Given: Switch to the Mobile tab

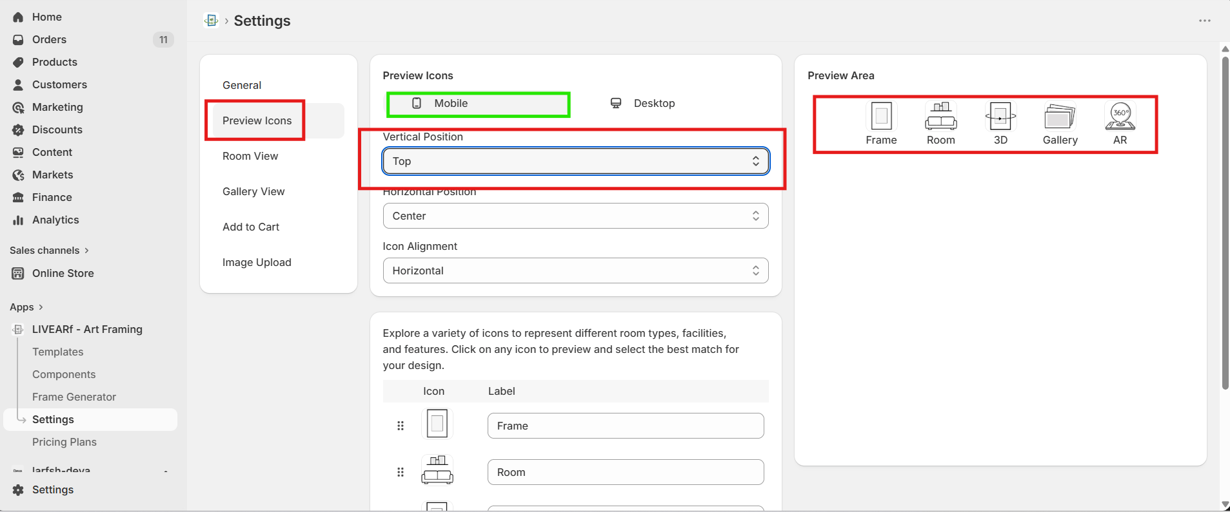Looking at the screenshot, I should [479, 104].
